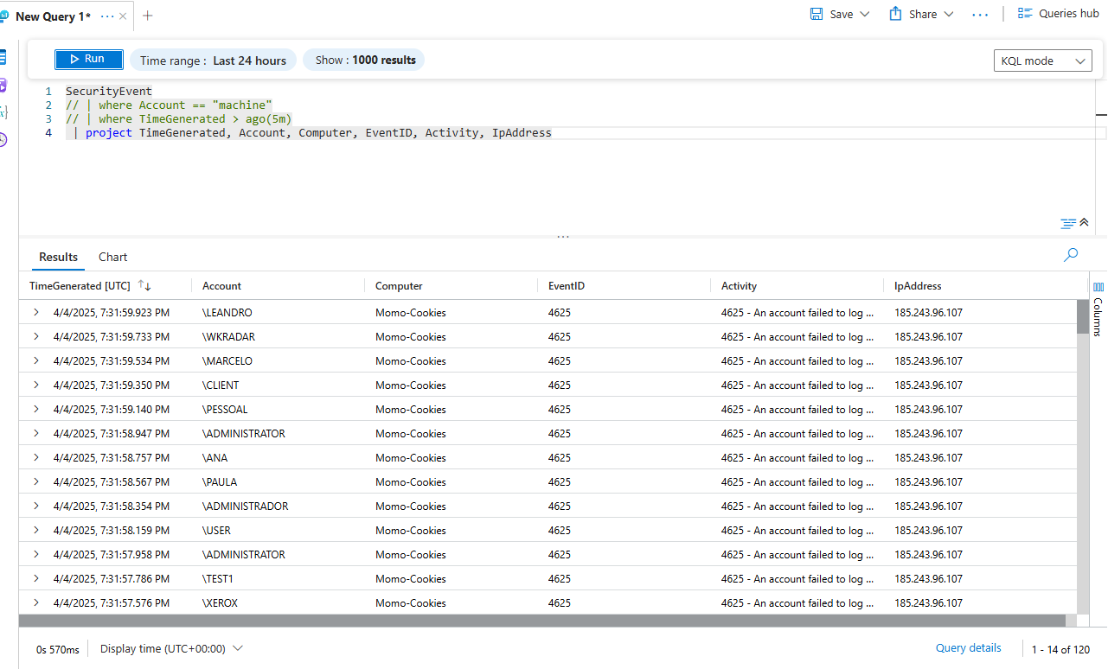
Task: Collapse the query editor with the double chevron
Action: pyautogui.click(x=1082, y=222)
